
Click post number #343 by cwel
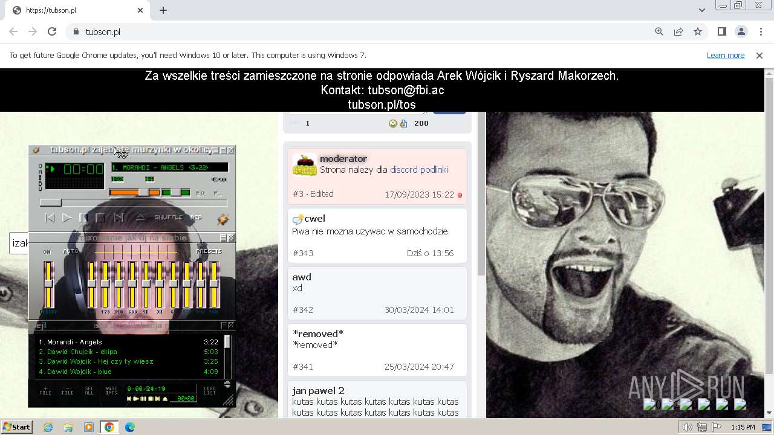(303, 253)
